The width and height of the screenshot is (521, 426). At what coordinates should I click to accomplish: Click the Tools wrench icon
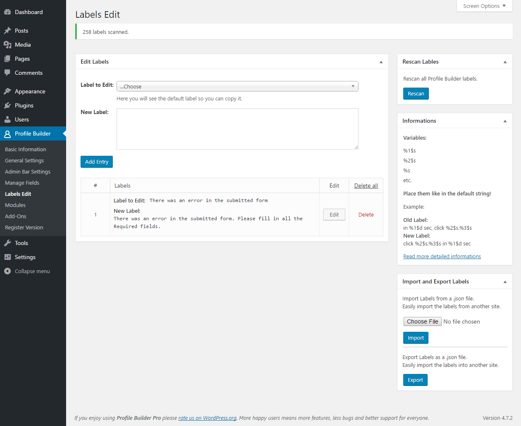pos(7,243)
